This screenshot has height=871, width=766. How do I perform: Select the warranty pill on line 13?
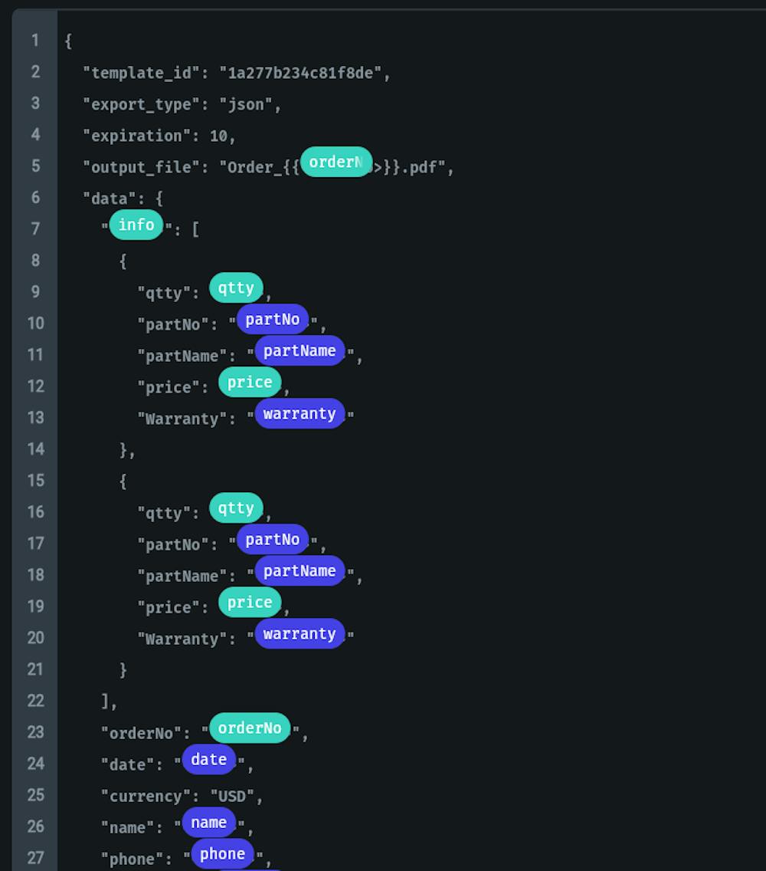(300, 414)
